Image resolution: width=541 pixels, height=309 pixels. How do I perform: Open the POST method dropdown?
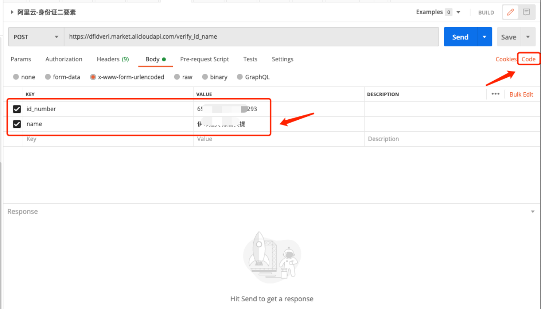click(x=36, y=37)
